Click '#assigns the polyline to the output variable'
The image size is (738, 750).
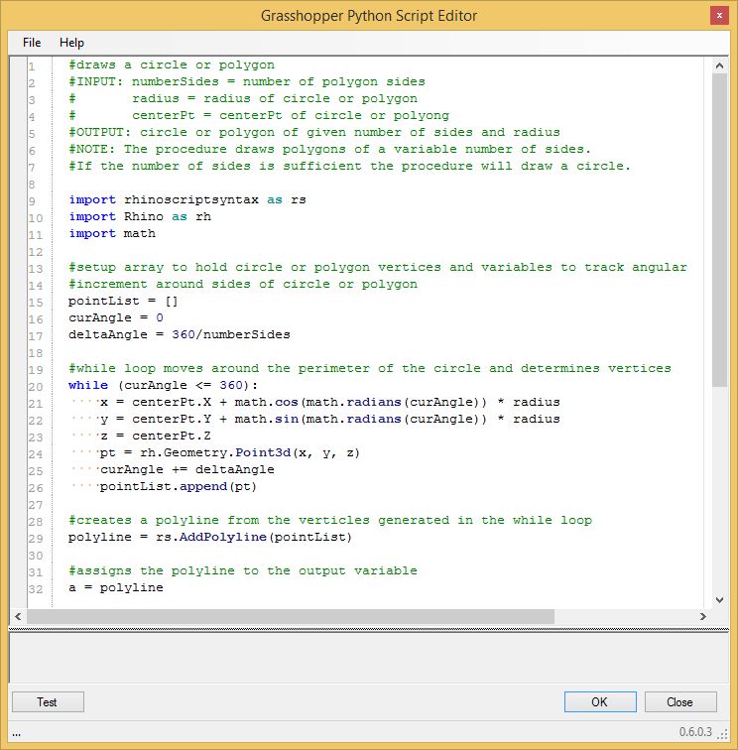coord(243,570)
